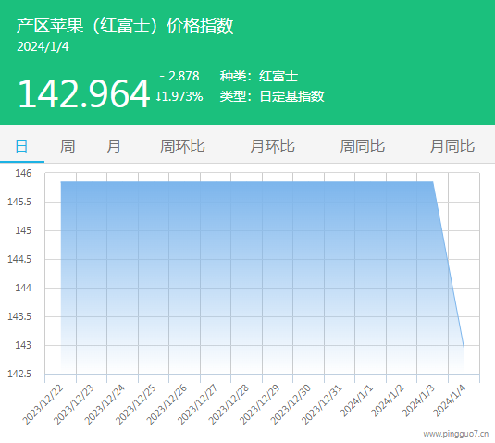495x443 pixels.
Task: Click the 种类: 红富士 label
Action: pyautogui.click(x=259, y=77)
